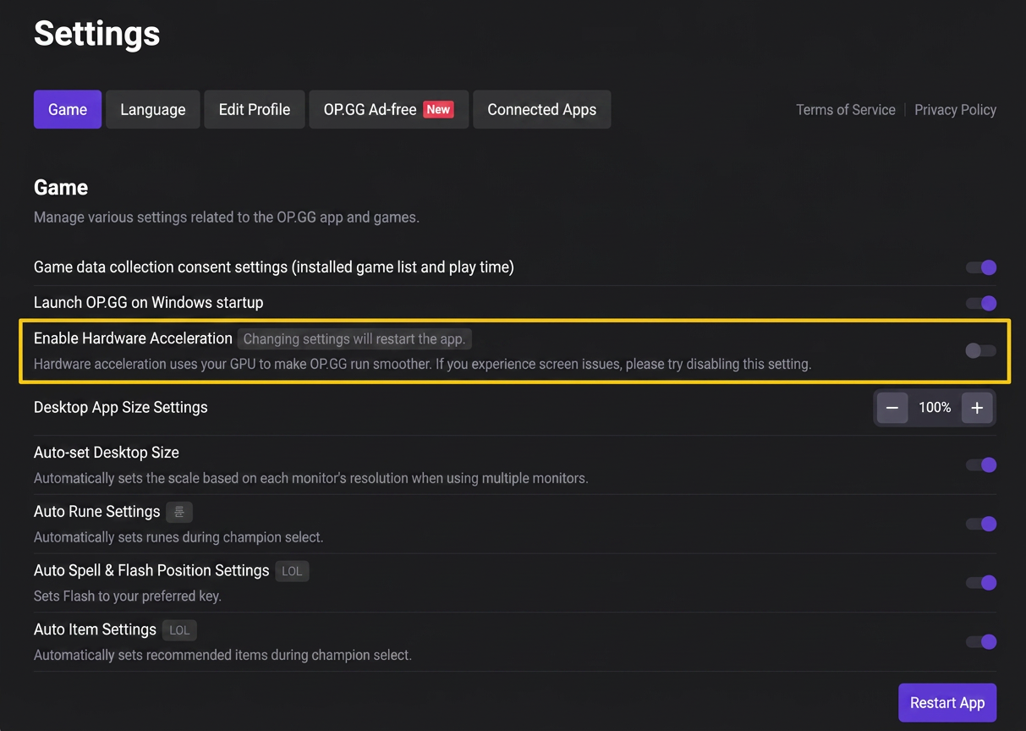Click the 'Desktop App Size Settings' label
The height and width of the screenshot is (731, 1026).
[121, 407]
